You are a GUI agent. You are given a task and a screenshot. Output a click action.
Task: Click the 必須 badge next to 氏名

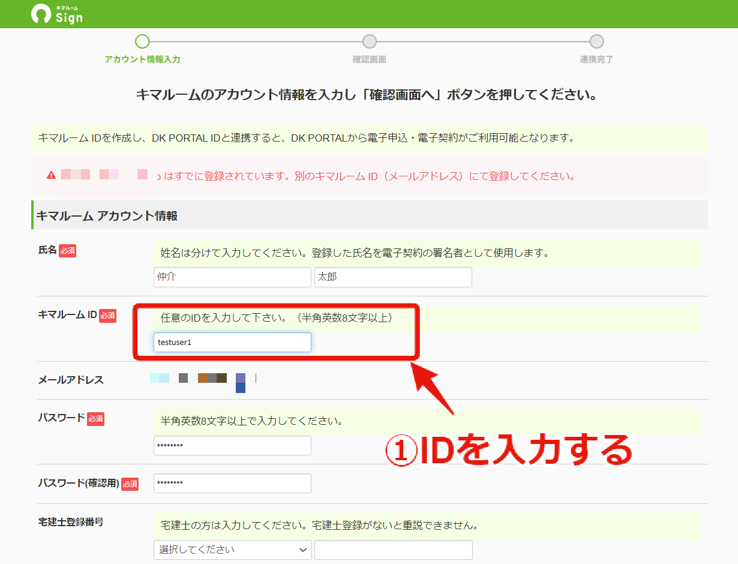(67, 251)
